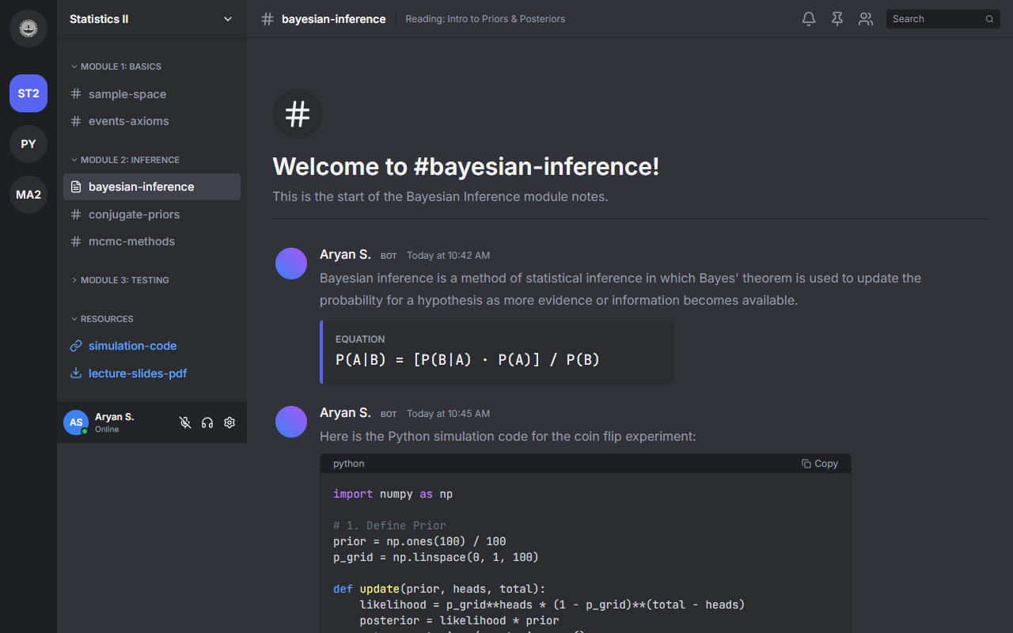
Task: Switch to the MA2 server
Action: [28, 195]
